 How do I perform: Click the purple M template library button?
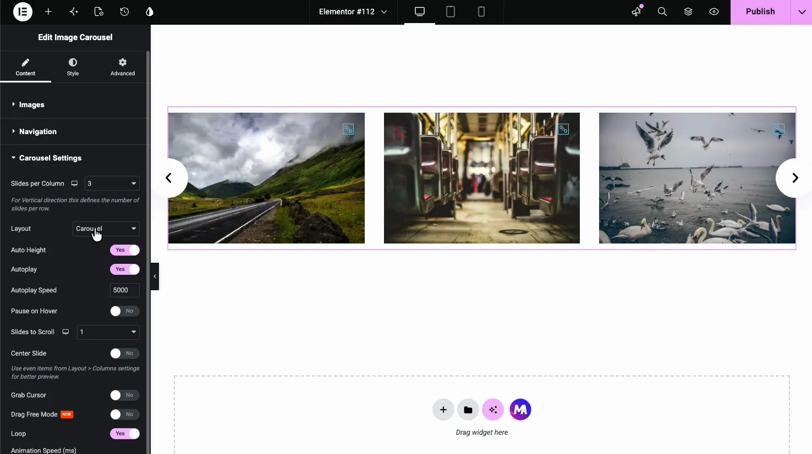click(x=520, y=409)
